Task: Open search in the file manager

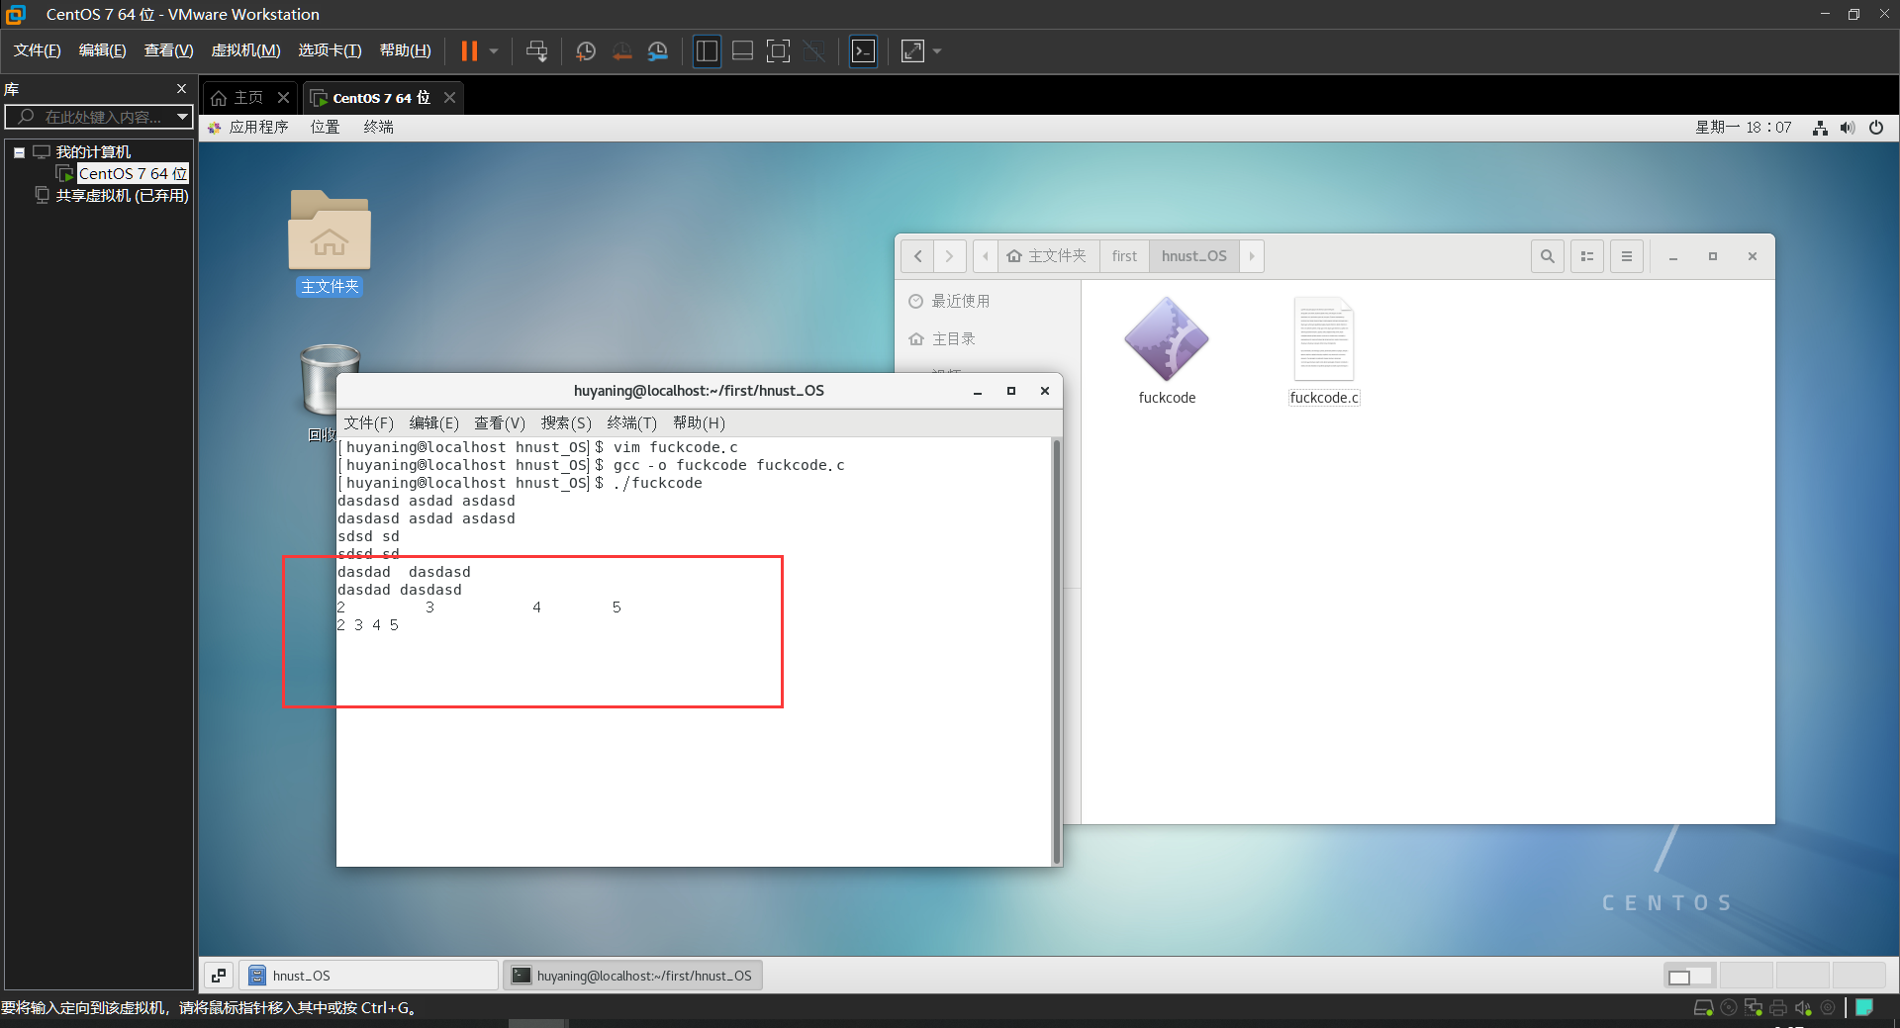Action: point(1548,256)
